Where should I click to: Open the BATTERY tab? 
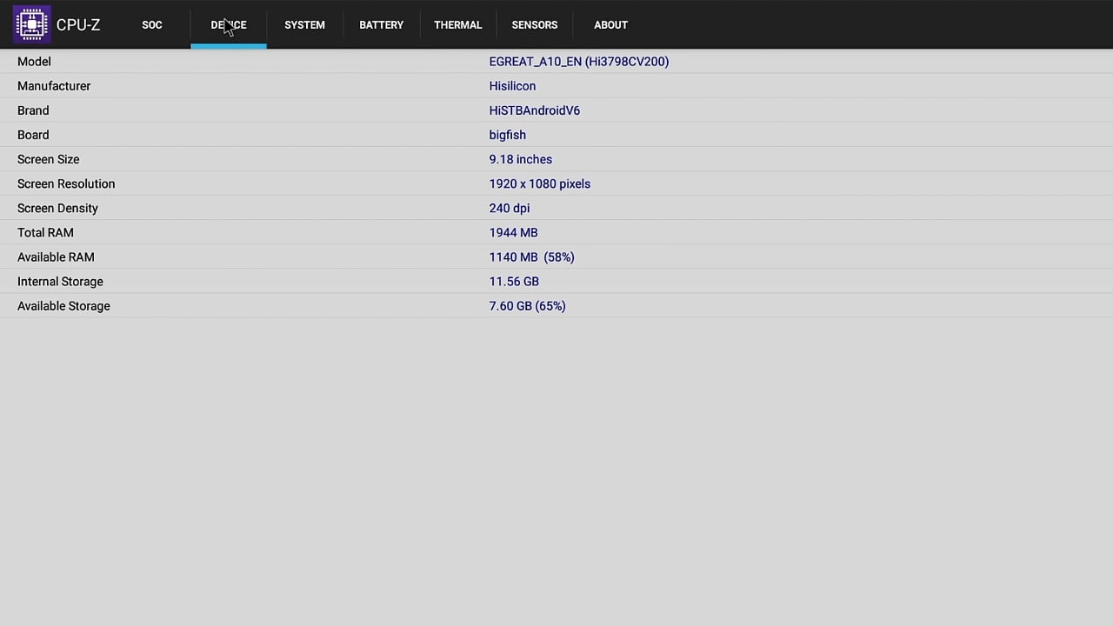click(381, 24)
